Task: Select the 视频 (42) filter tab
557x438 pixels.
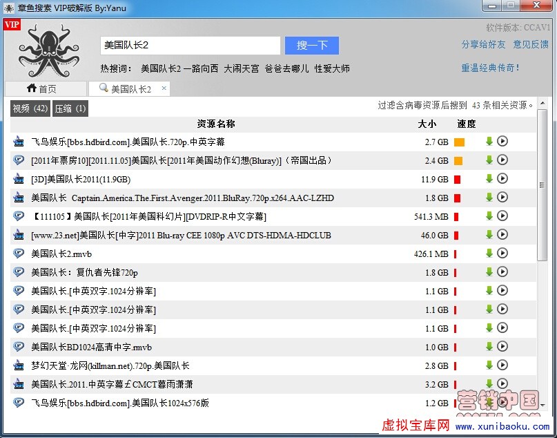Action: [30, 108]
